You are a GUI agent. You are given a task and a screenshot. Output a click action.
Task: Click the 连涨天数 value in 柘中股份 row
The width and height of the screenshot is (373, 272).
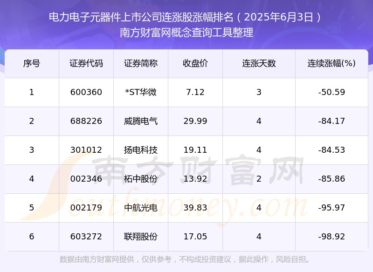259,179
